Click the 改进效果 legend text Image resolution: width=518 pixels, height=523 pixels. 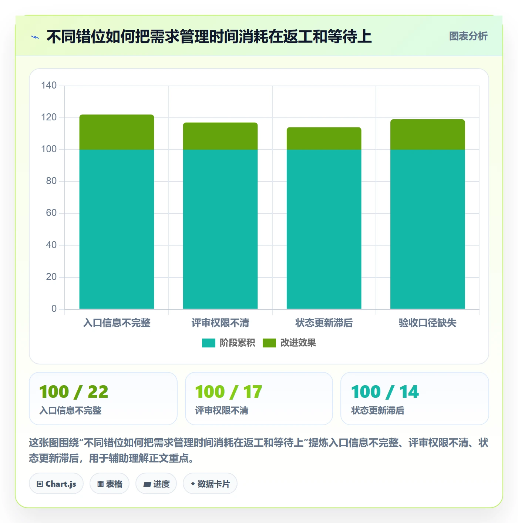pos(298,343)
